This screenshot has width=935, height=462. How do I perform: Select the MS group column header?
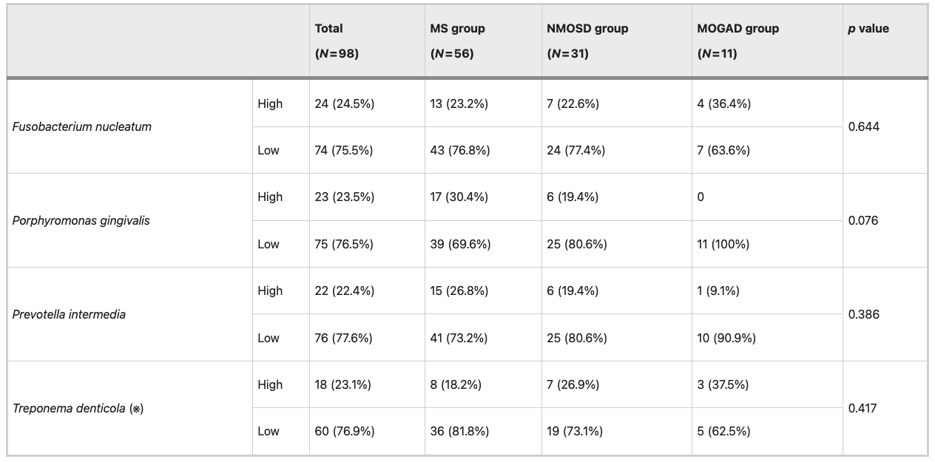pyautogui.click(x=457, y=41)
